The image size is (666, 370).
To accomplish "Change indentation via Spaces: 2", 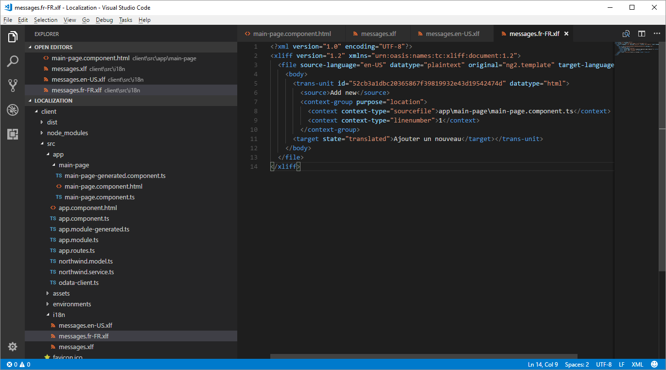I will 577,364.
